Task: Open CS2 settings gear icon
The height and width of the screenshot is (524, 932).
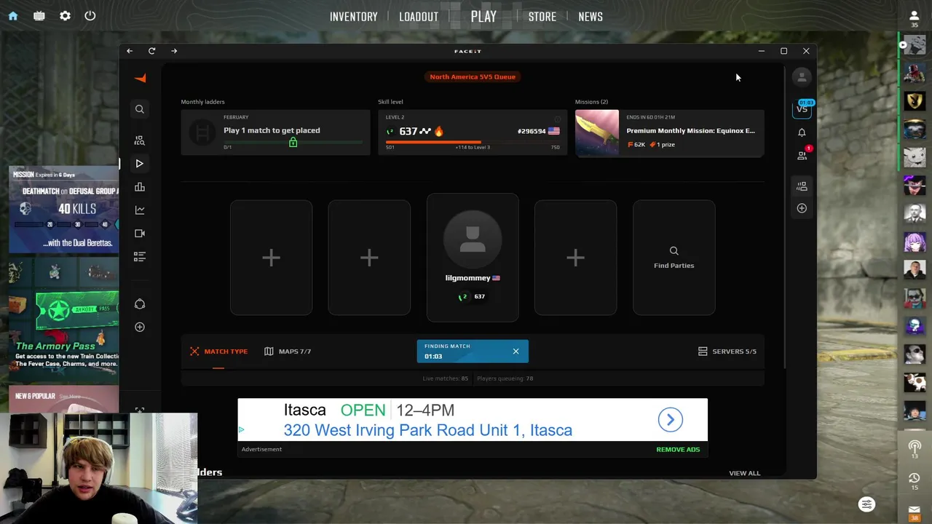Action: (x=65, y=15)
